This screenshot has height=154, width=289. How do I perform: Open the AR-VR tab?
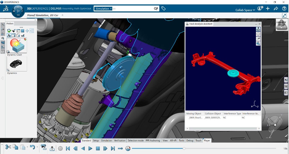[x=173, y=140]
